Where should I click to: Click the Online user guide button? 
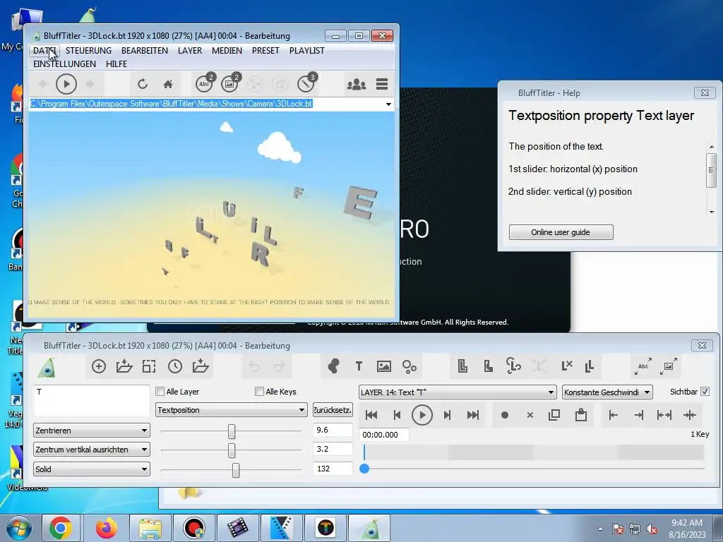click(561, 232)
